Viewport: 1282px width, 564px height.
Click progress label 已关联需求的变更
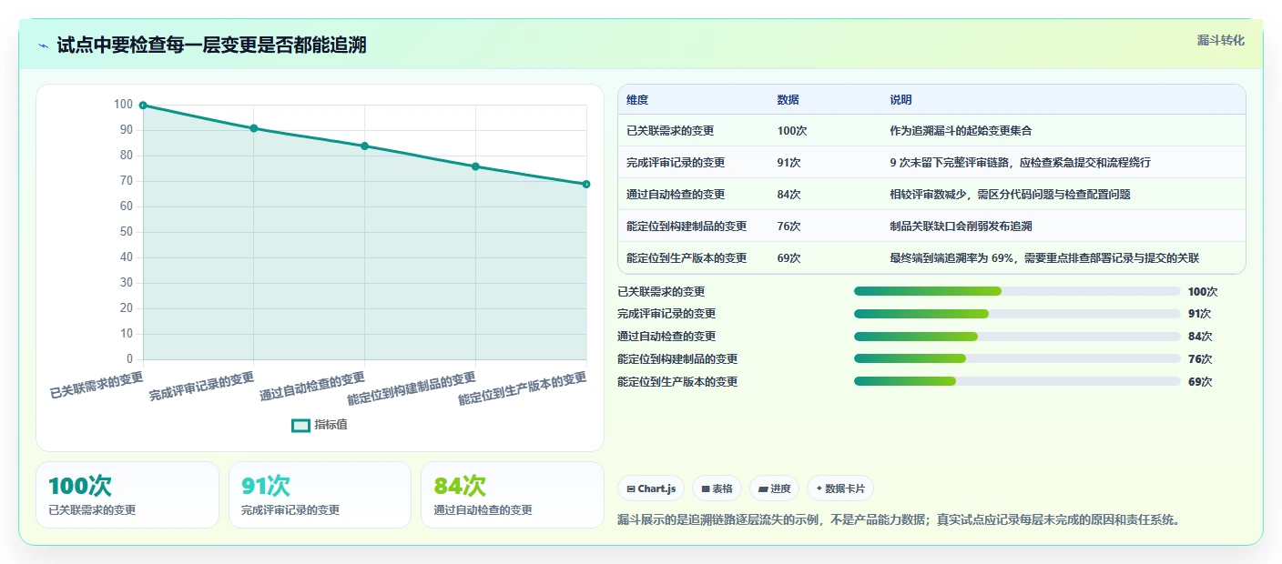point(661,292)
